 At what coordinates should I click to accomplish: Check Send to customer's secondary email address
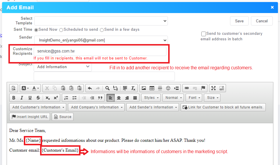[x=203, y=34]
